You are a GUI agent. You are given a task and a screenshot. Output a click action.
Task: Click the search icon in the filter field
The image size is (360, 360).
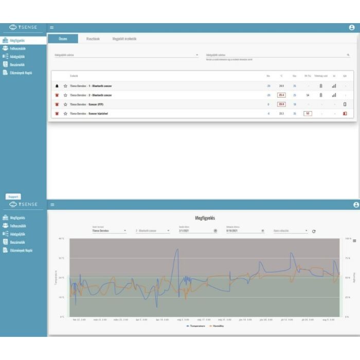click(348, 55)
